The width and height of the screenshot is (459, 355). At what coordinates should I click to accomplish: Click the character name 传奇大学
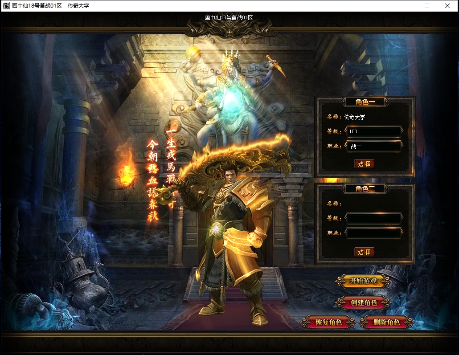354,117
